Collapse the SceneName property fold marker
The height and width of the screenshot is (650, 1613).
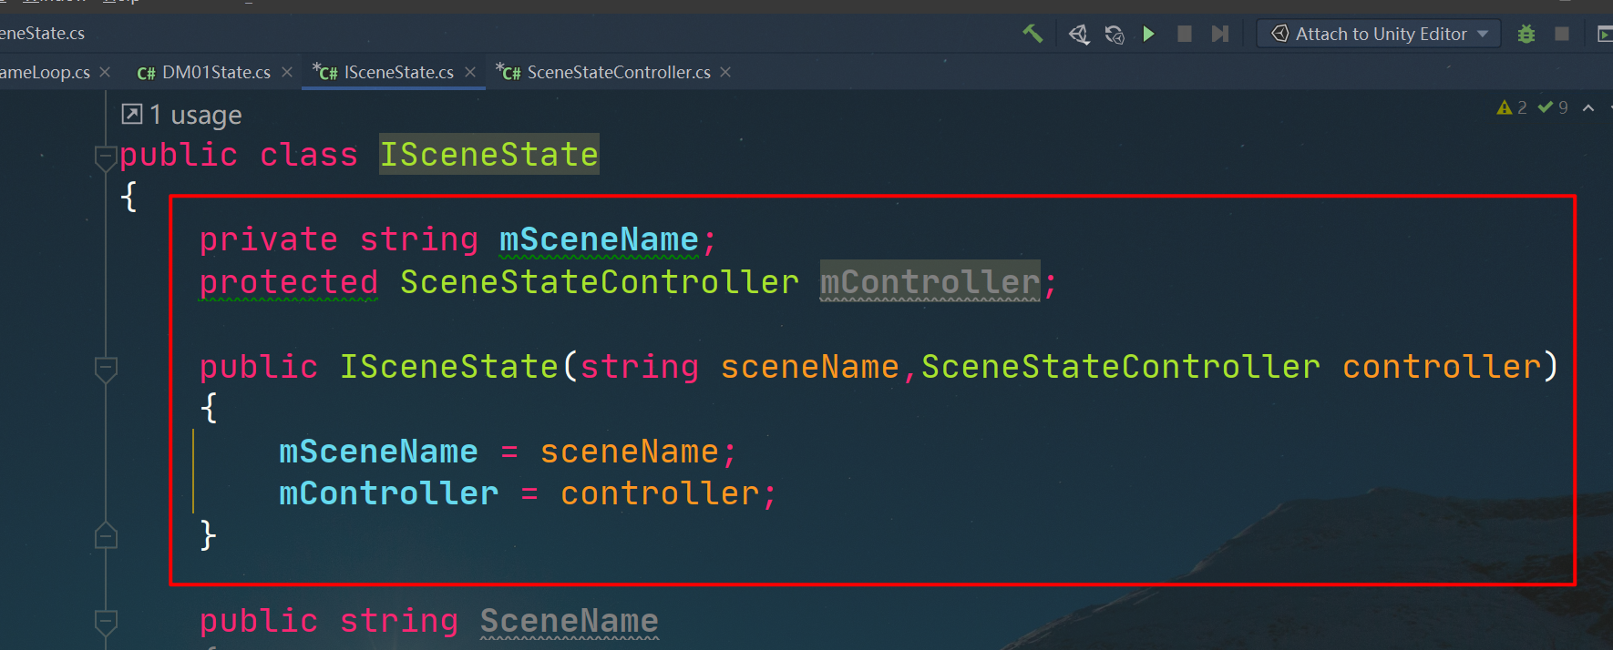point(106,622)
